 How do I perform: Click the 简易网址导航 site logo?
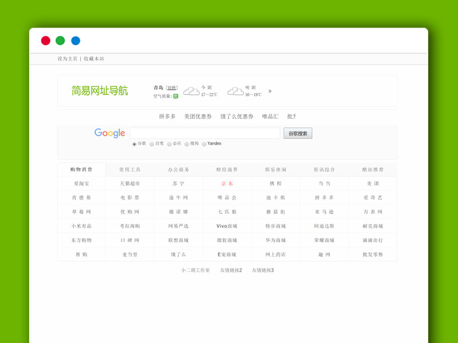point(100,90)
